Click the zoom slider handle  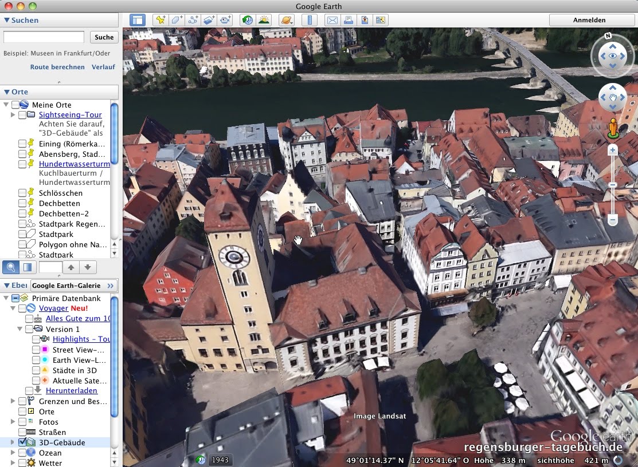pyautogui.click(x=612, y=185)
